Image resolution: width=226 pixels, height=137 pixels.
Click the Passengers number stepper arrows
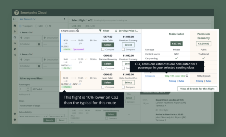[28, 89]
